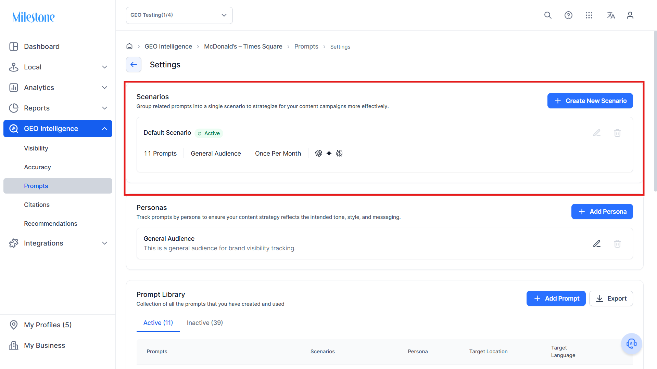Open Citations in the sidebar

pos(37,205)
